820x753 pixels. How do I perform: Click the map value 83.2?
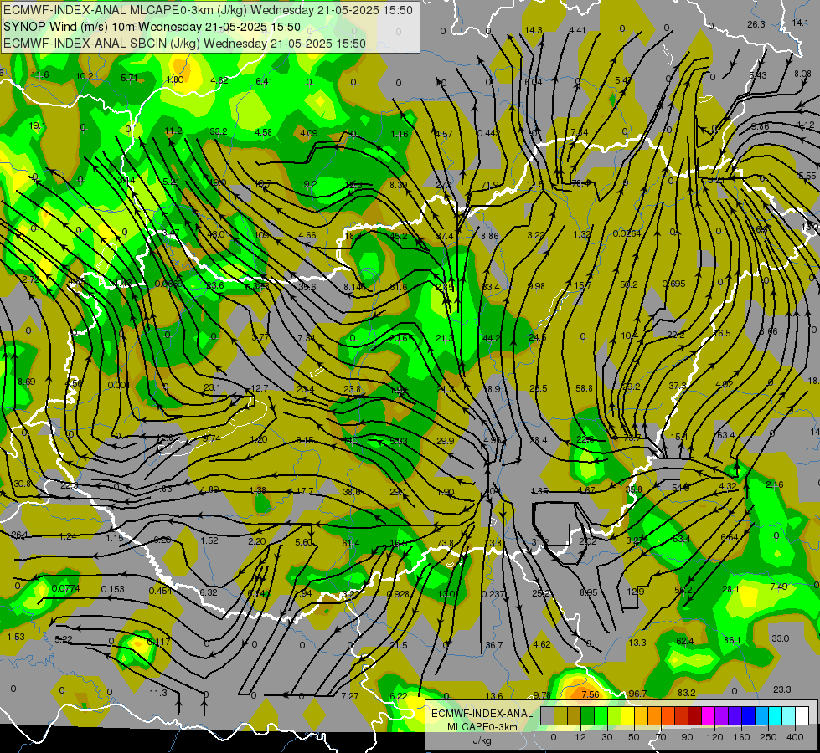click(x=687, y=693)
